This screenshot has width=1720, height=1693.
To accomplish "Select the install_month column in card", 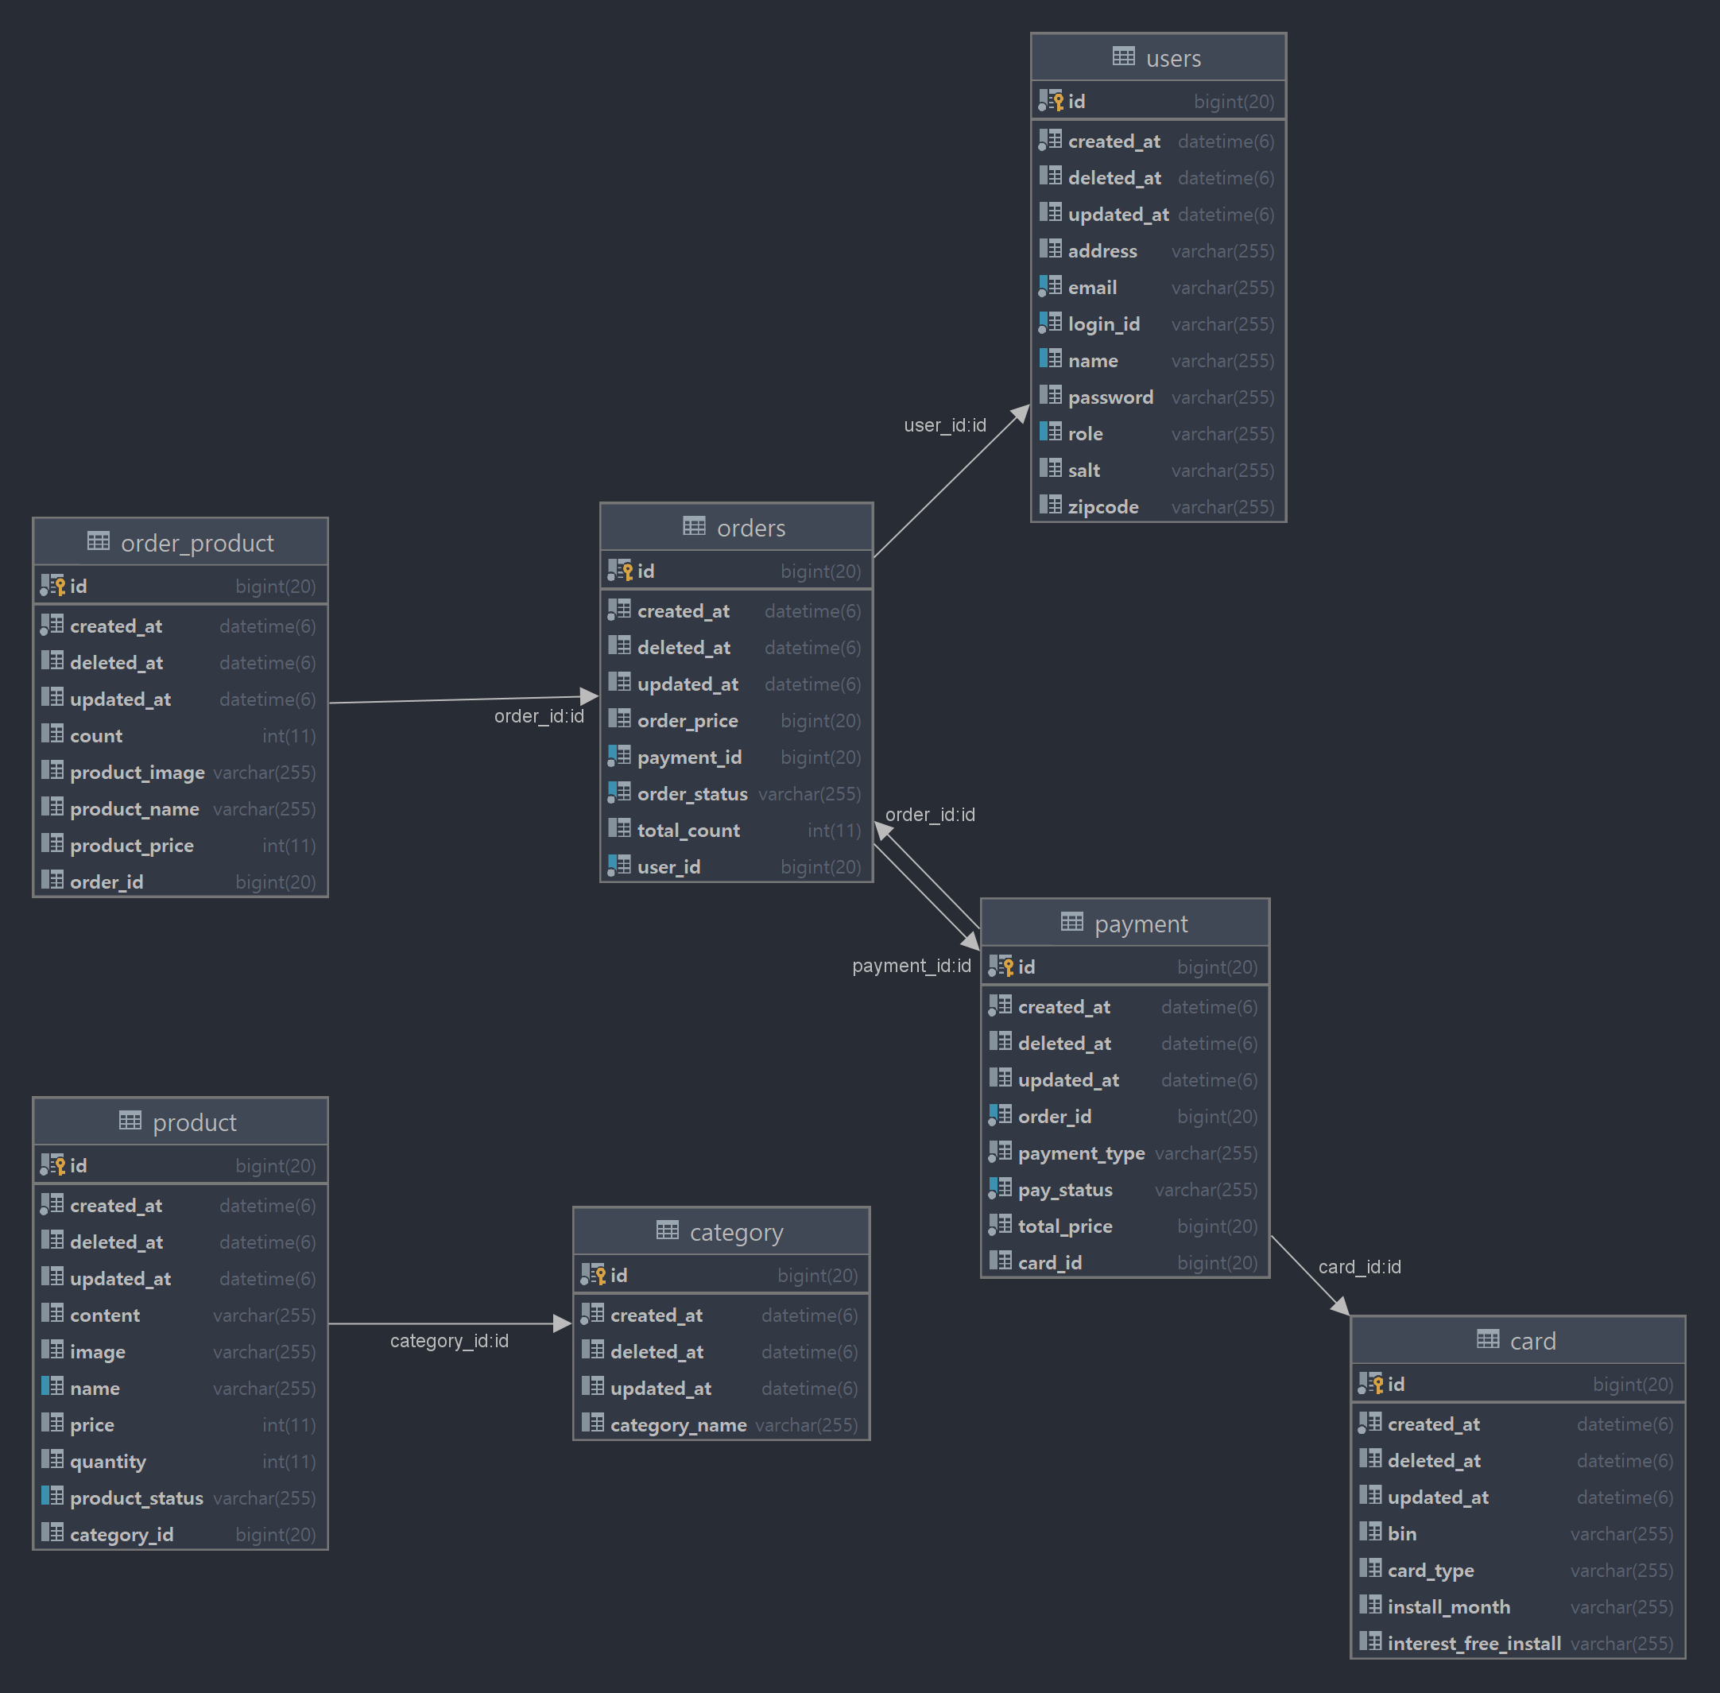I will 1517,1606.
